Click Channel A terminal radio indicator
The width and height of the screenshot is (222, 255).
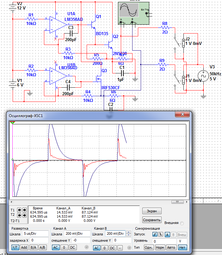[x=87, y=247]
